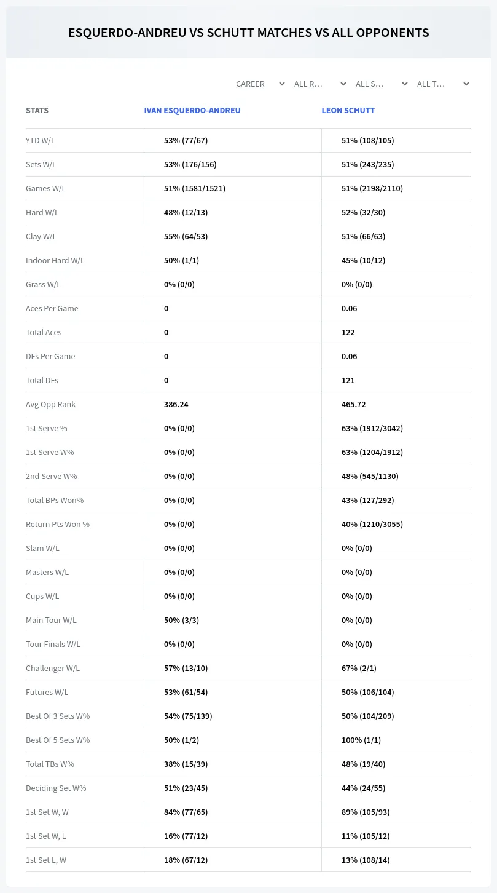Select the Challenger W/L row label
Image resolution: width=497 pixels, height=893 pixels.
[x=53, y=668]
